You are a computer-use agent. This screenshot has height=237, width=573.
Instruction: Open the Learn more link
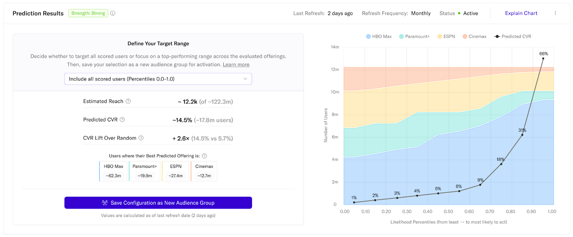[x=236, y=64]
